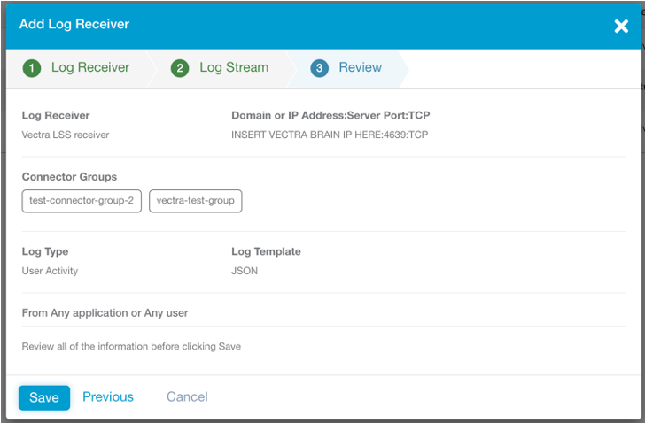Click the INSERT VECTRA BRAIN IP address value
The image size is (645, 423).
coord(329,135)
